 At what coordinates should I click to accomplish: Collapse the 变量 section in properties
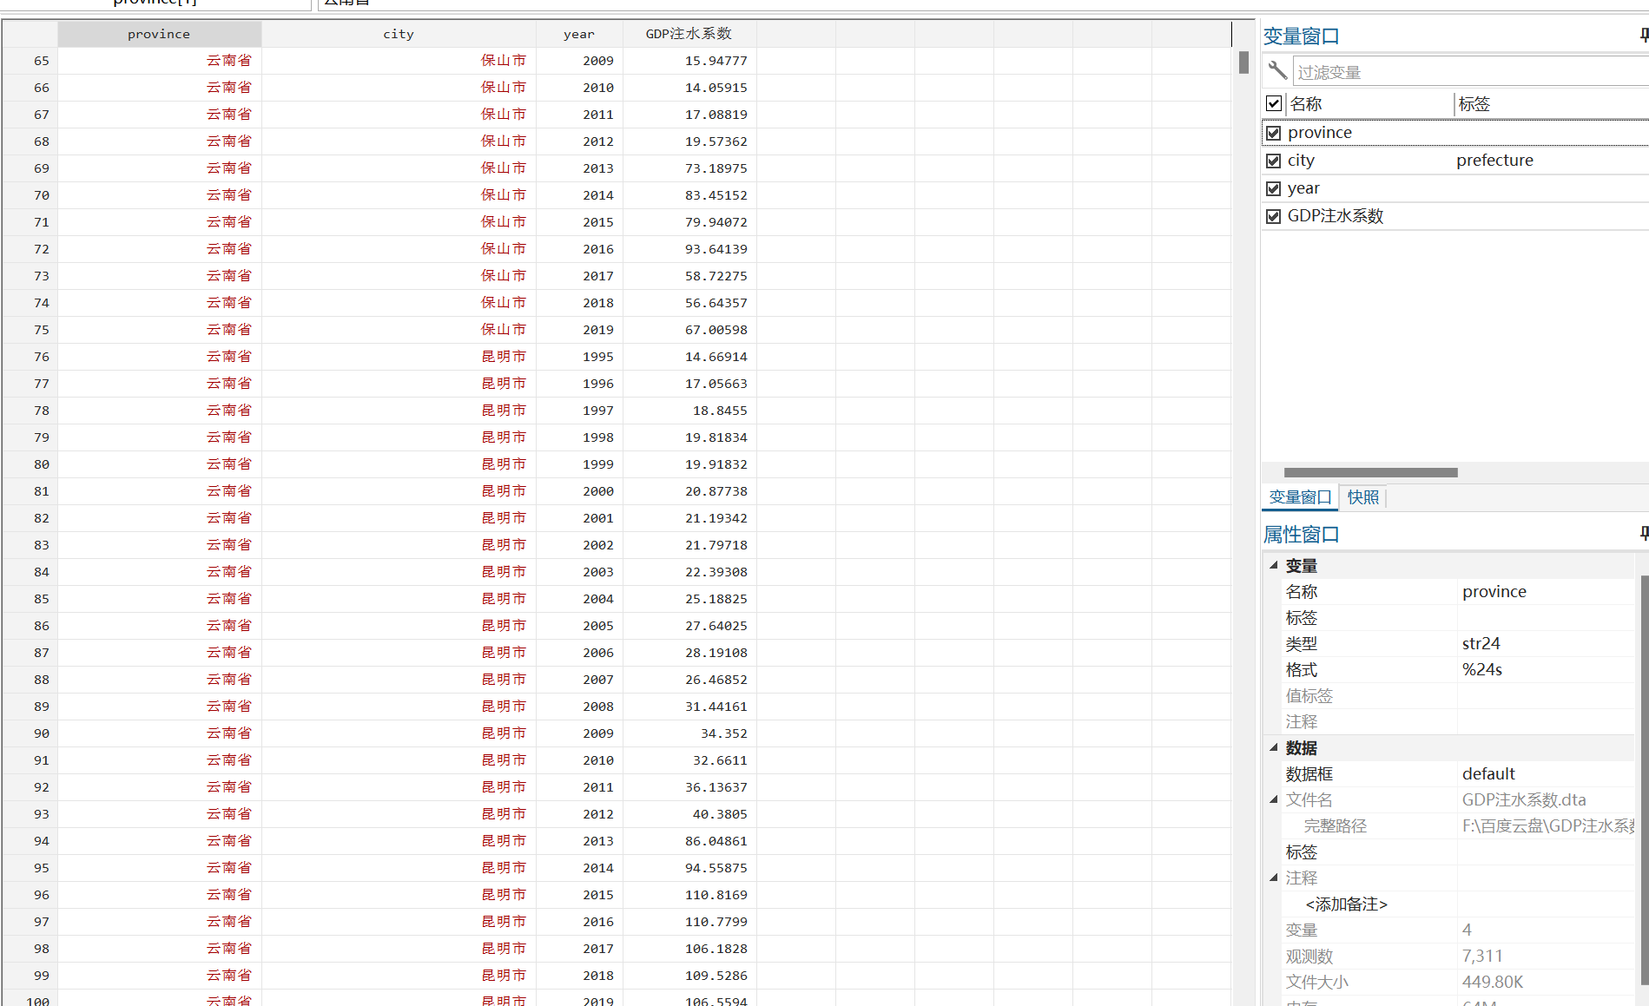coord(1274,565)
